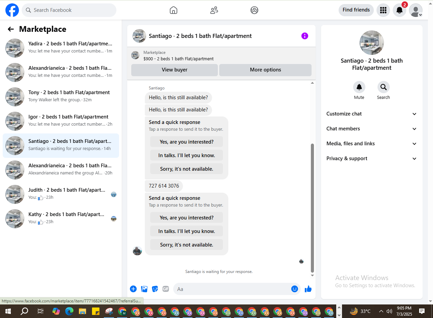Open the Judith conversation
Screen dimensions: 433x318
click(x=61, y=194)
